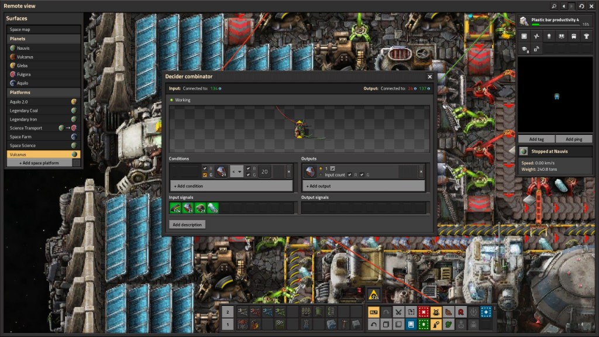The height and width of the screenshot is (337, 599).
Task: Open the trains overview icon
Action: (x=573, y=36)
